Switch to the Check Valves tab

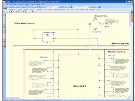(48, 9)
